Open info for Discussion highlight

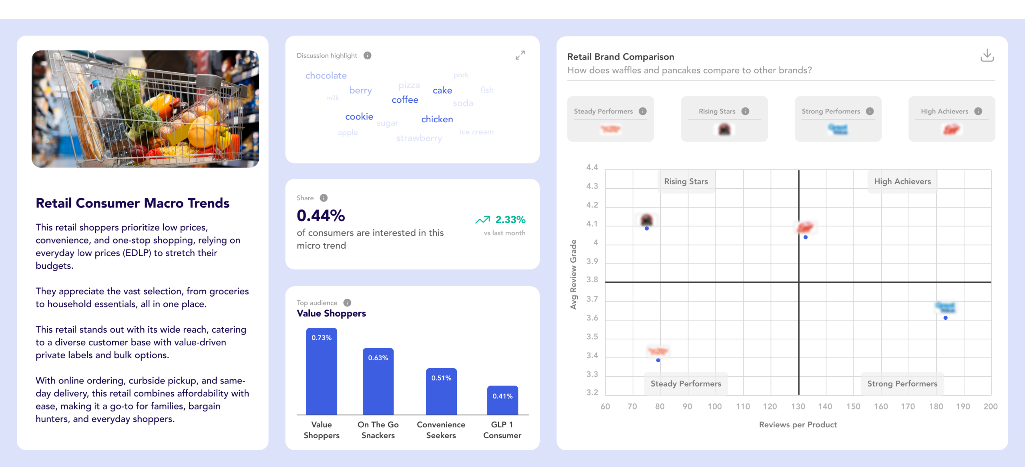point(367,56)
